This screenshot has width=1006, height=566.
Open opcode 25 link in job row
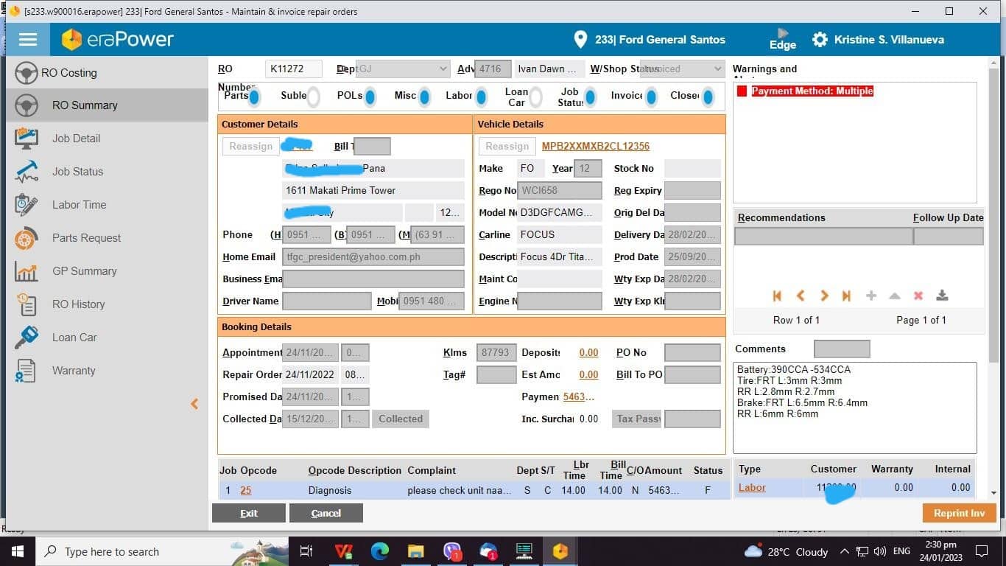(246, 490)
